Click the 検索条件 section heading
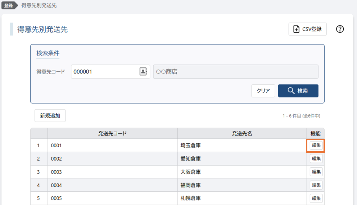The image size is (357, 205). click(x=48, y=53)
